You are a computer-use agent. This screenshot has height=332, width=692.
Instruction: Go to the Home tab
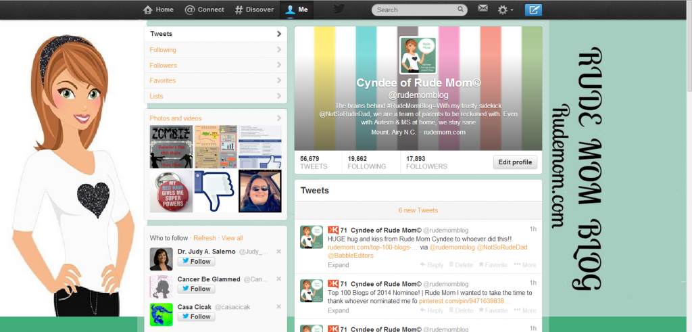pos(158,9)
